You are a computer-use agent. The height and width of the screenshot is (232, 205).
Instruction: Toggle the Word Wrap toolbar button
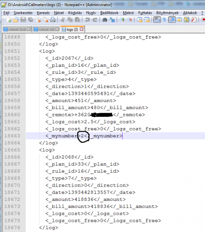click(x=157, y=19)
